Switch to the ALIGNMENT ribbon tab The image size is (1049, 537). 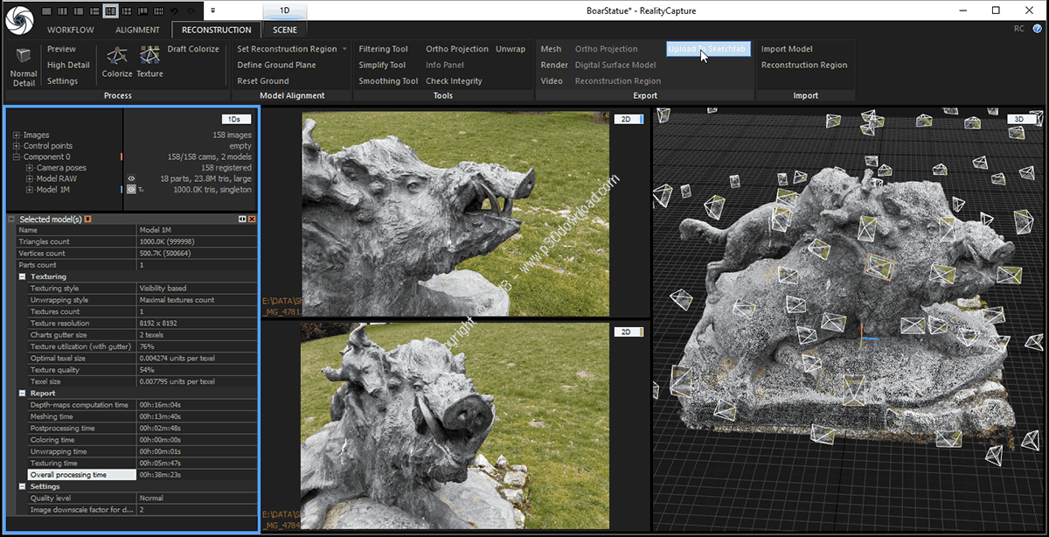tap(137, 30)
